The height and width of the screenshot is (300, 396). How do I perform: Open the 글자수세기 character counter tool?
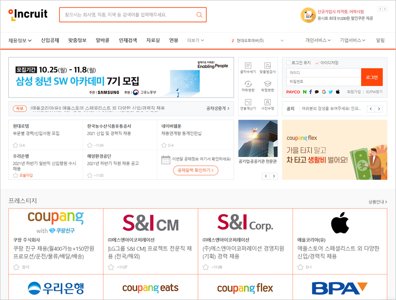(x=248, y=68)
